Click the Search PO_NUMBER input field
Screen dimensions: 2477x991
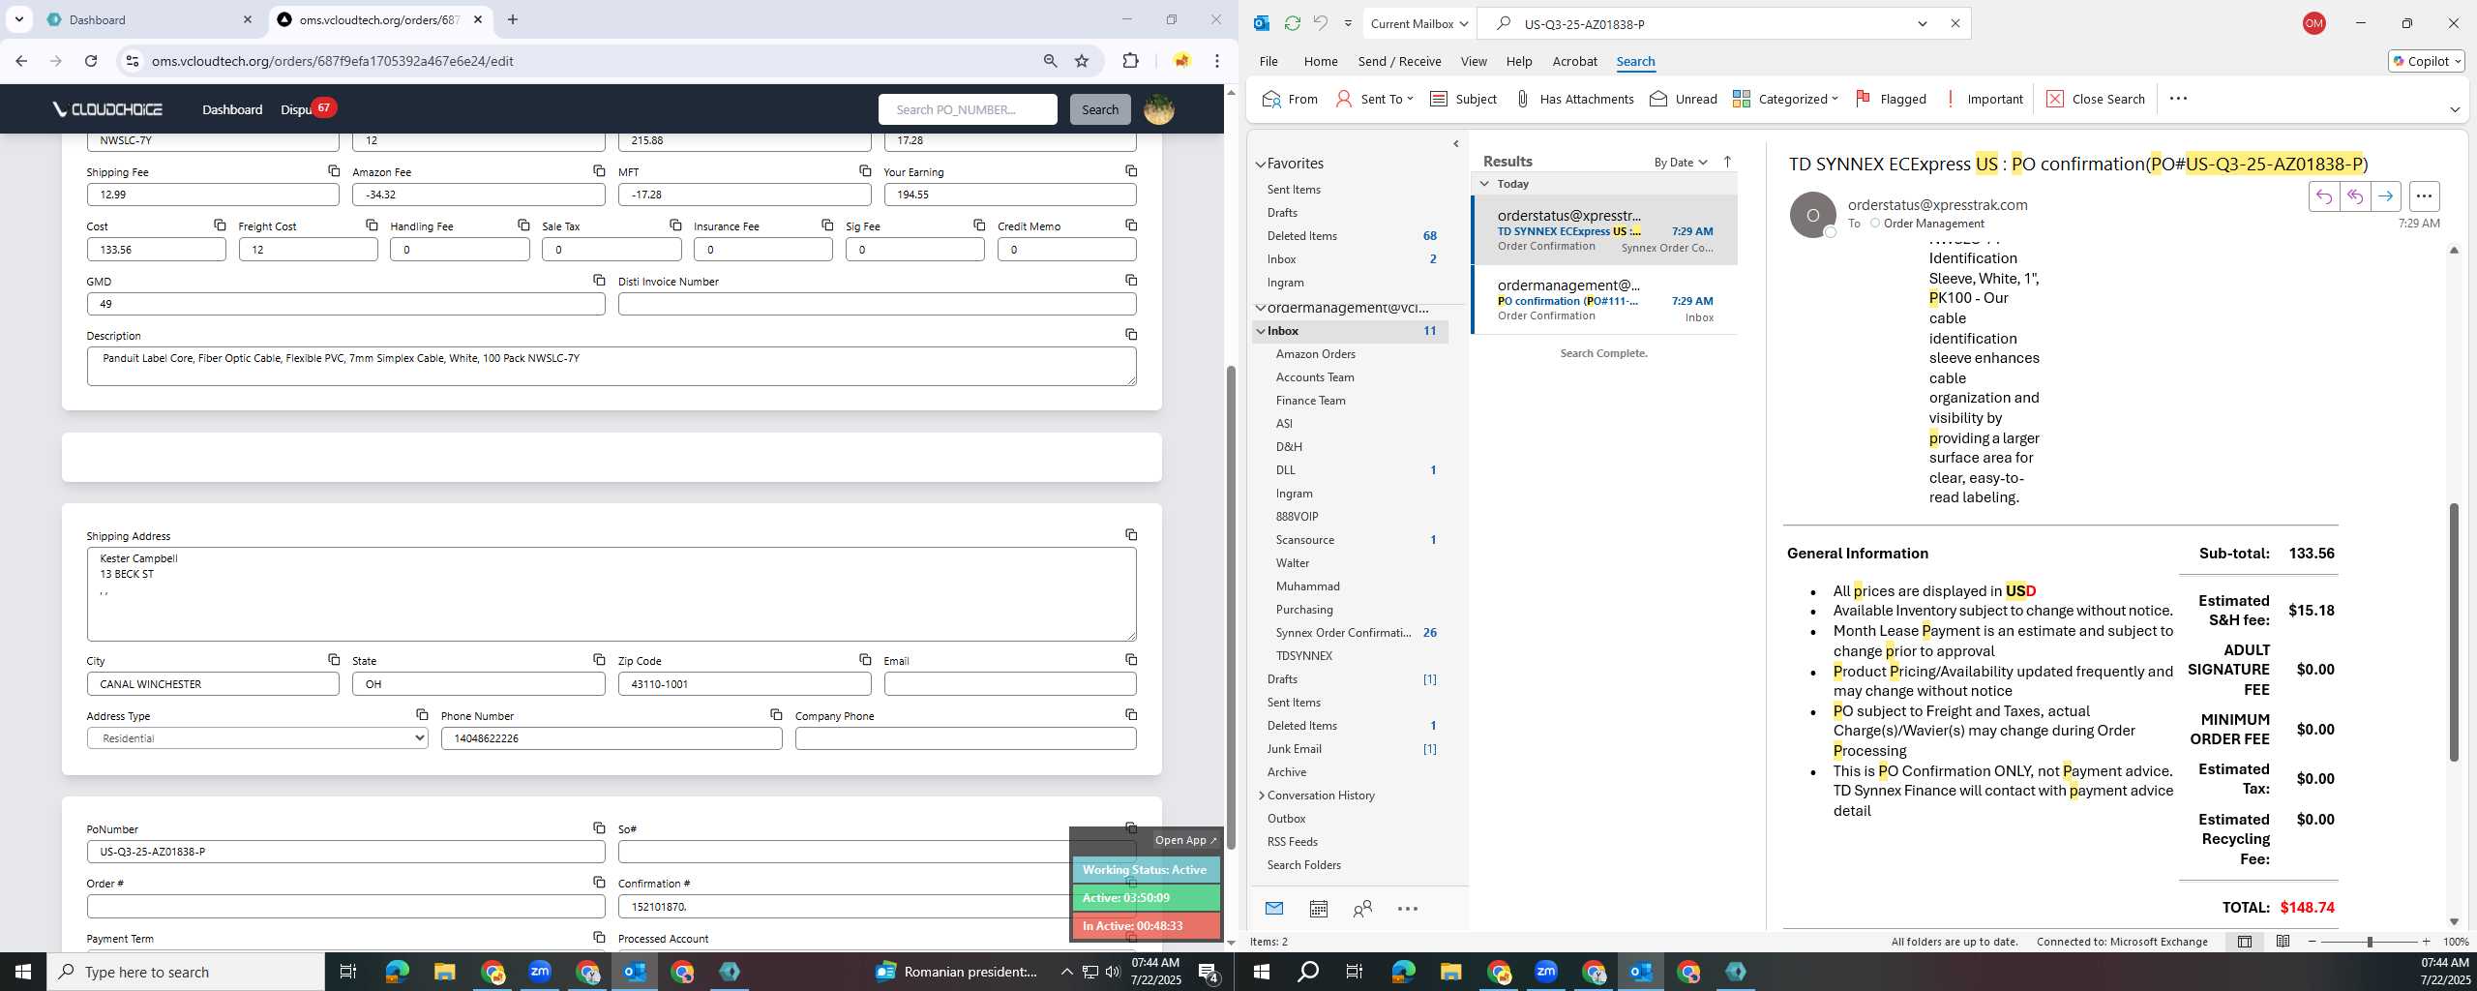[968, 109]
